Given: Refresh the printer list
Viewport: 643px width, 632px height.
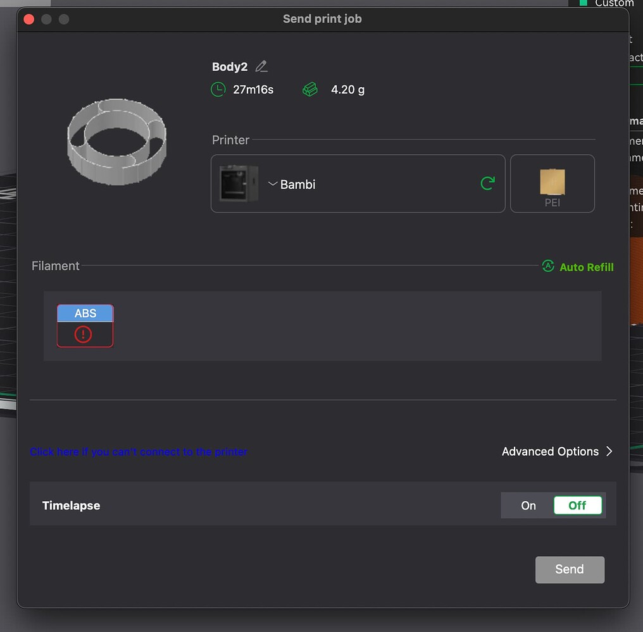Looking at the screenshot, I should 487,183.
